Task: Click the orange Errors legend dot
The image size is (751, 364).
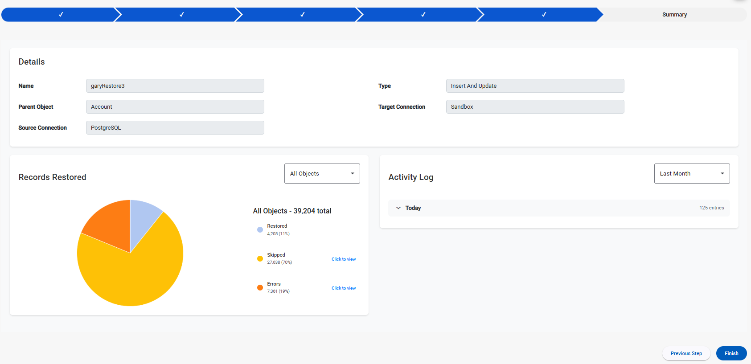Action: click(x=260, y=288)
